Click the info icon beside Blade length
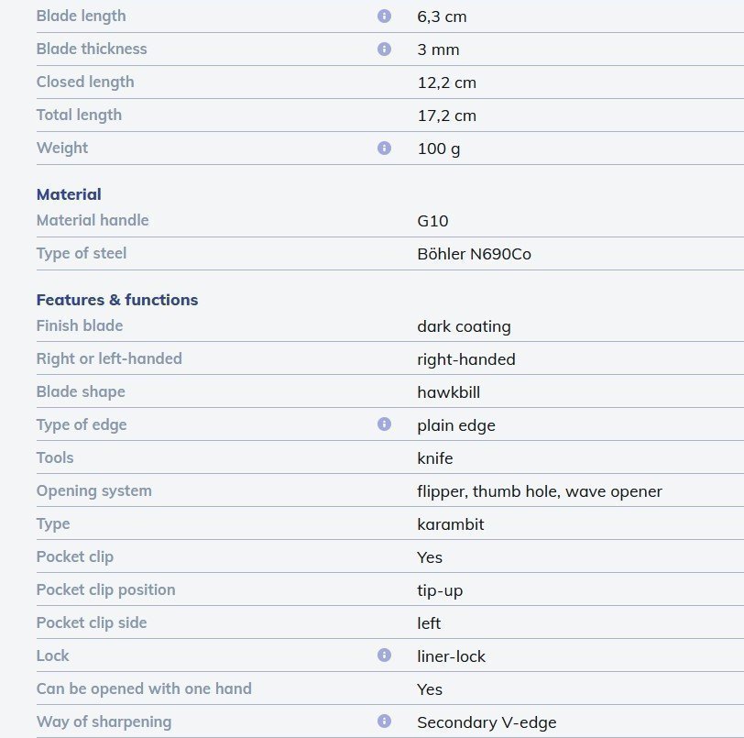This screenshot has width=744, height=738. pos(384,17)
